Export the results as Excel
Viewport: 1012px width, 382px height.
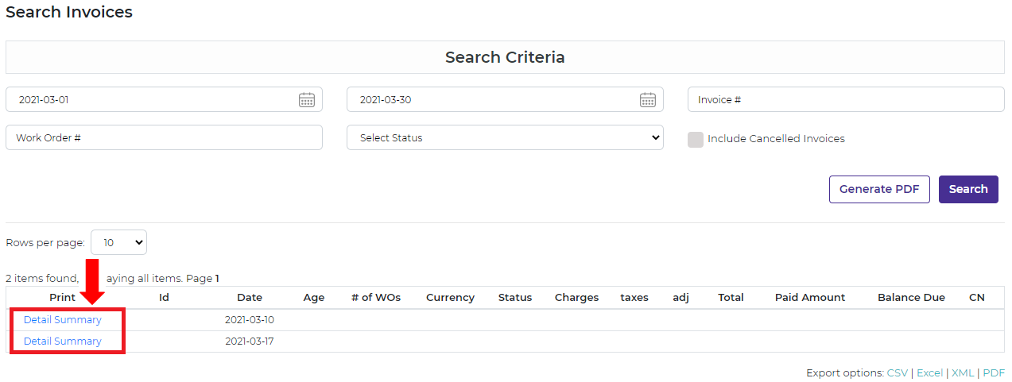929,373
